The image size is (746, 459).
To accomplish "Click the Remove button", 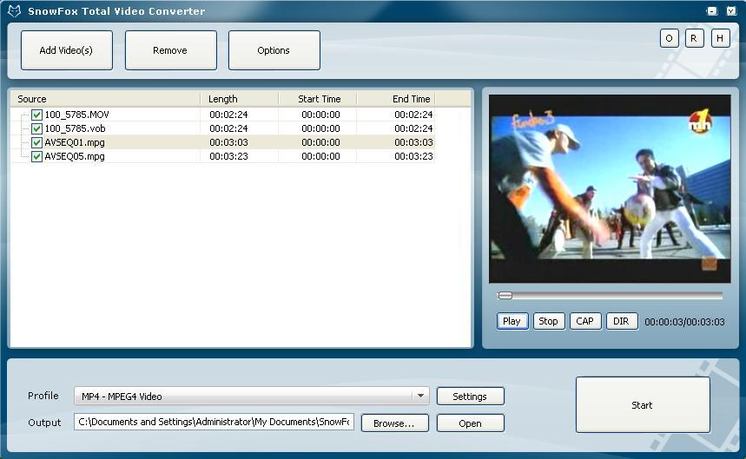I will [171, 50].
